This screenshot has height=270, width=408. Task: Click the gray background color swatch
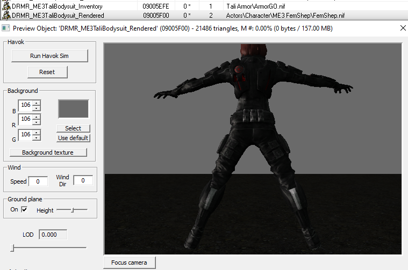74,109
